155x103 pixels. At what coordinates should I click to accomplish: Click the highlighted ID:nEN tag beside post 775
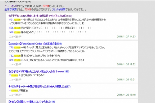pos(17,48)
